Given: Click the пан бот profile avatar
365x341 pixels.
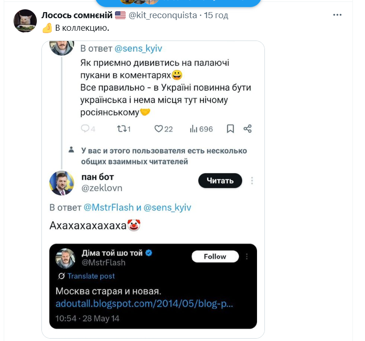Looking at the screenshot, I should (x=61, y=182).
